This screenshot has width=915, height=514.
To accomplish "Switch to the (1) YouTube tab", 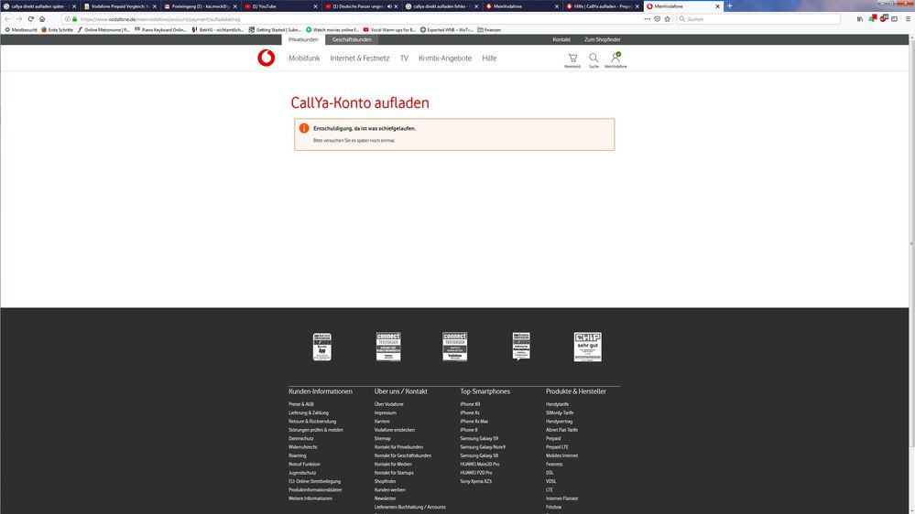I will [x=281, y=6].
